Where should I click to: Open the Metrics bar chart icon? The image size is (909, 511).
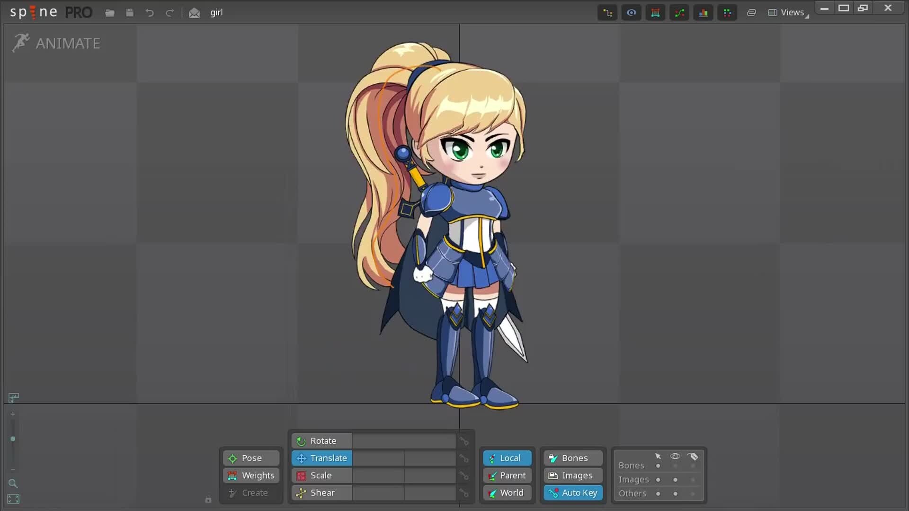pyautogui.click(x=703, y=13)
